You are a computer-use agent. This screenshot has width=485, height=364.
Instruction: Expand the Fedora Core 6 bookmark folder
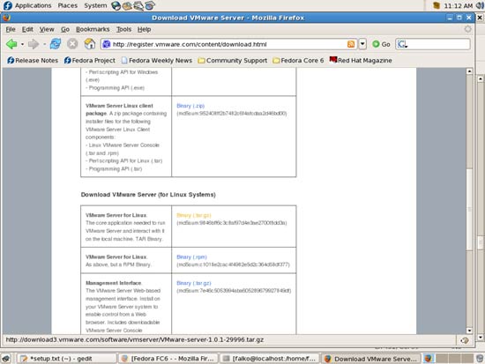tap(298, 60)
